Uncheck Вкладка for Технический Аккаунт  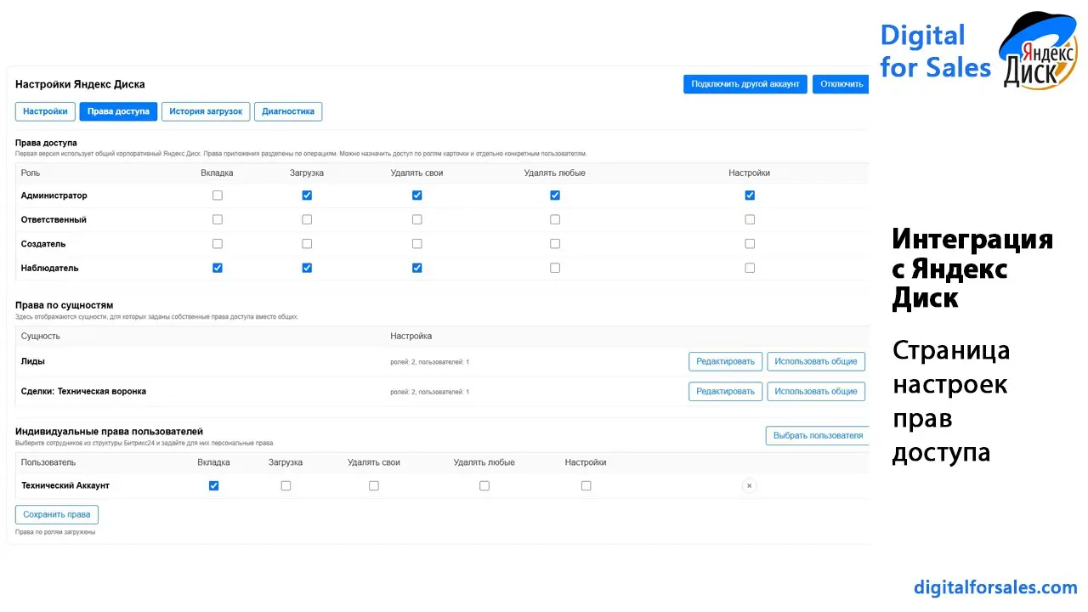[x=213, y=486]
